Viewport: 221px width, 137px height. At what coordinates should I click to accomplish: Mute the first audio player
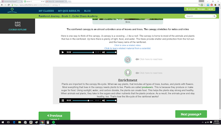[x=104, y=52]
